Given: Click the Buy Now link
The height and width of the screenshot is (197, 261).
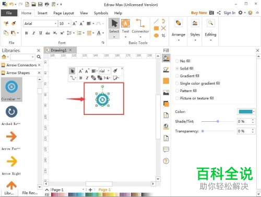Looking at the screenshot, I should [199, 13].
